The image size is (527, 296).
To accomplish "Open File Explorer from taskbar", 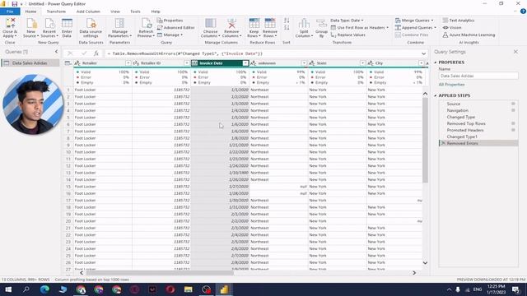I will pos(189,289).
